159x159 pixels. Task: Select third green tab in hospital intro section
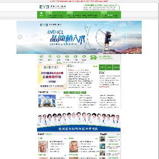click(x=78, y=92)
